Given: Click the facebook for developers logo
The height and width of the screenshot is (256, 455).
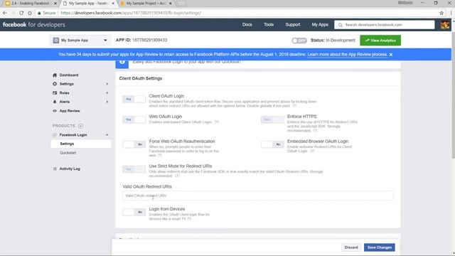Looking at the screenshot, I should tap(34, 25).
